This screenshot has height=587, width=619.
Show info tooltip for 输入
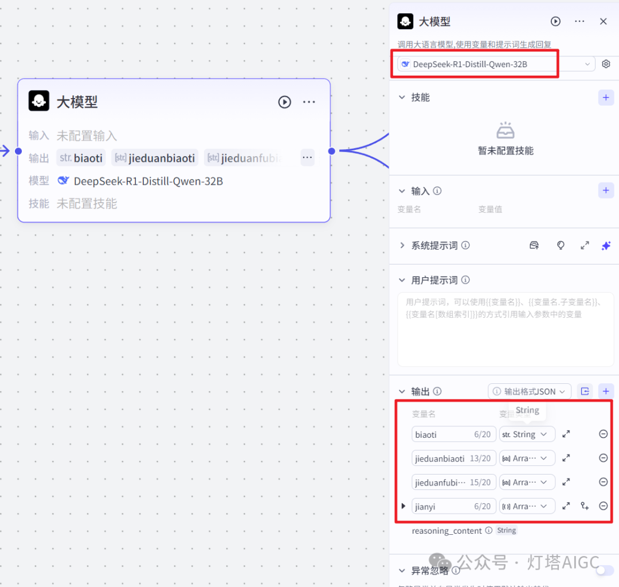[437, 191]
